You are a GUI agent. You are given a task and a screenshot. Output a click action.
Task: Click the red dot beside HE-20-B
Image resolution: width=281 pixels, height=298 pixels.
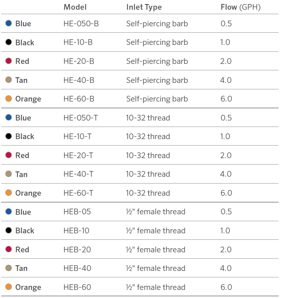pos(8,61)
